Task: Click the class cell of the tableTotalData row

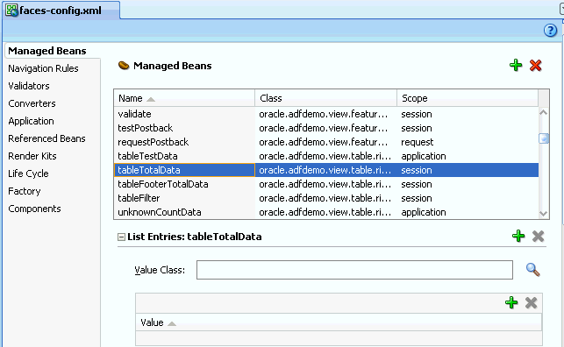Action: pos(326,170)
